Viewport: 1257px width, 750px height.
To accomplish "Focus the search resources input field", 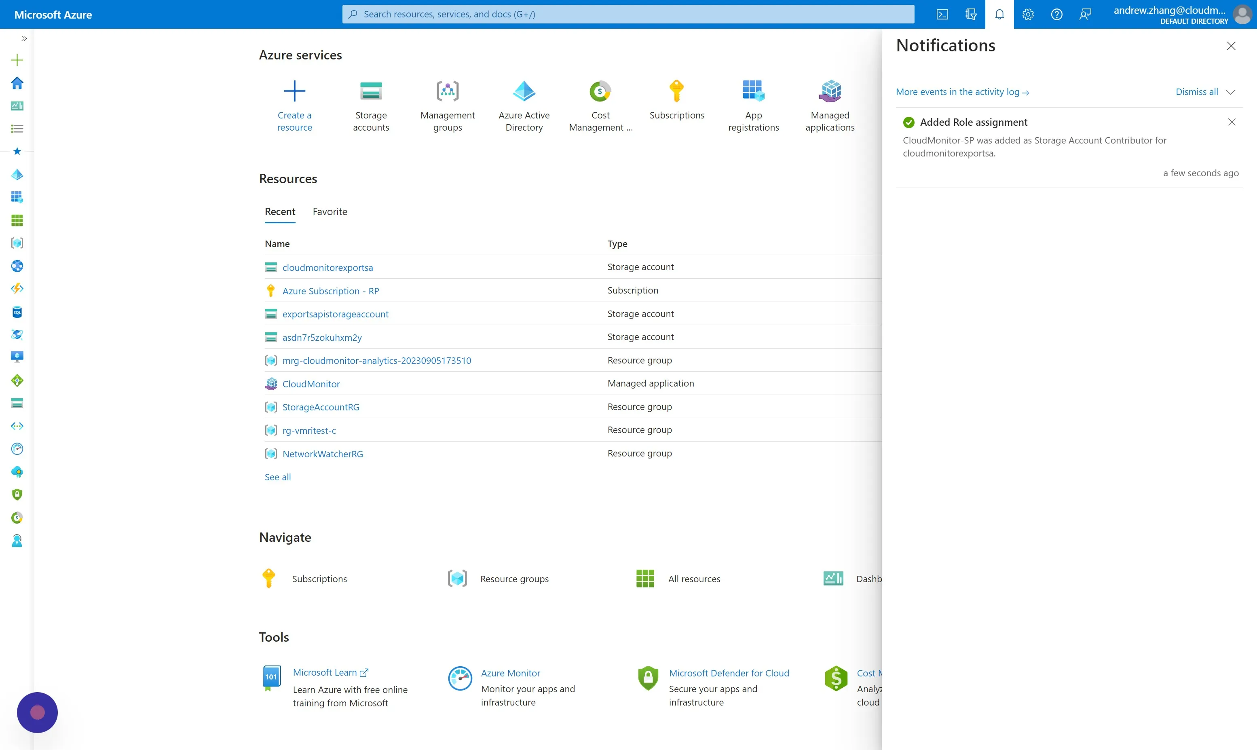I will tap(628, 14).
